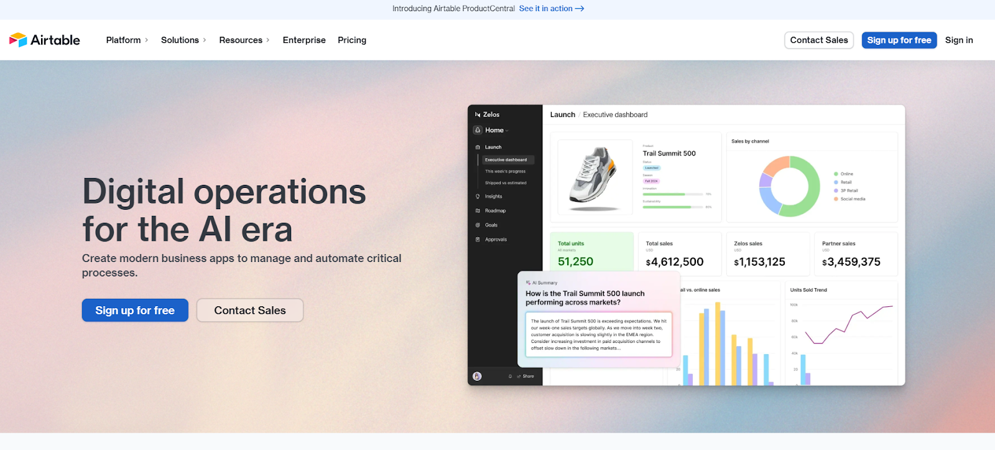Expand the Solutions navigation menu

[x=183, y=40]
